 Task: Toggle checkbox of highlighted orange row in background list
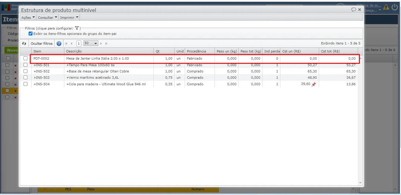(x=7, y=91)
